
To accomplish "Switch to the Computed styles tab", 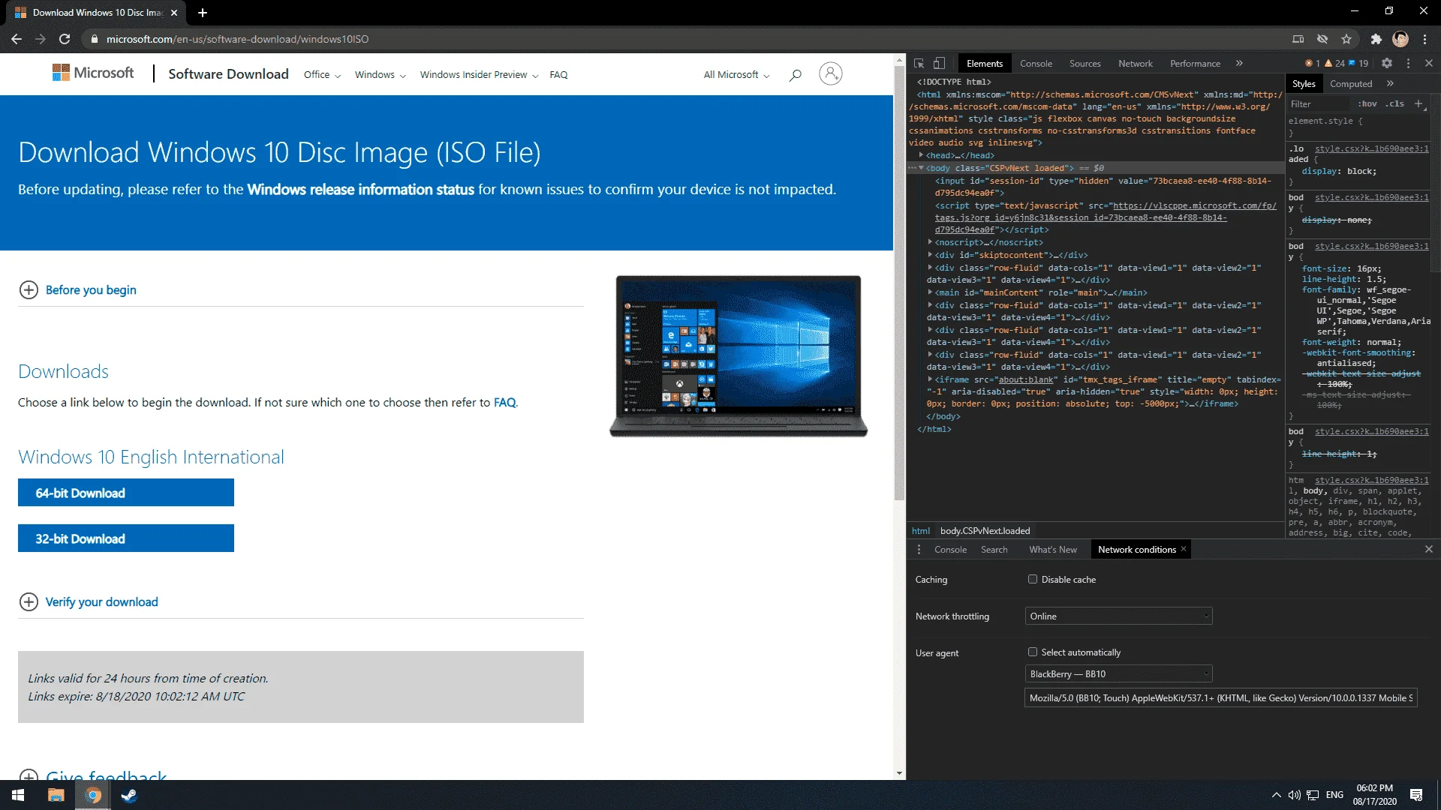I will pyautogui.click(x=1351, y=84).
